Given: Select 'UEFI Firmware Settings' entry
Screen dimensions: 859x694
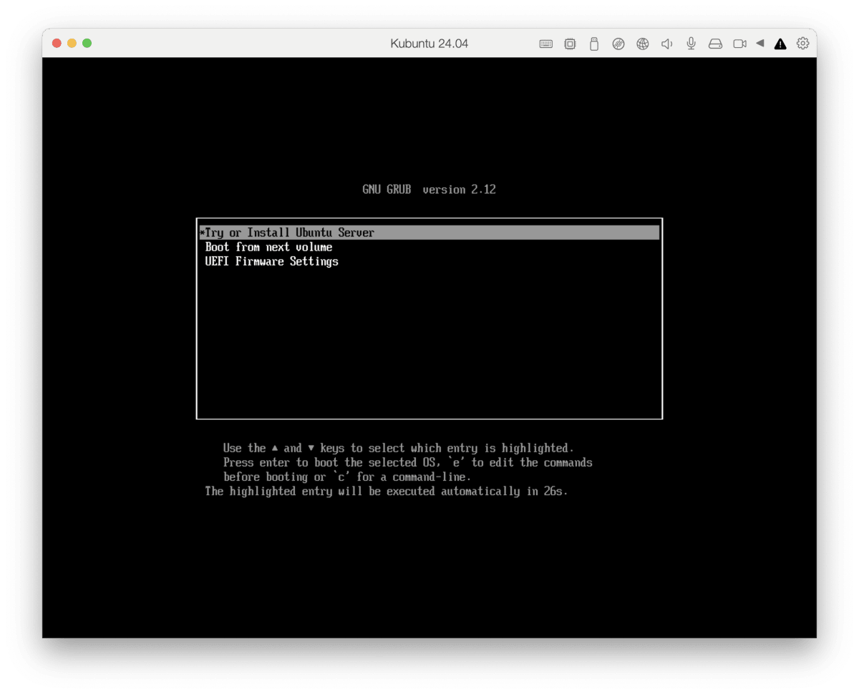Looking at the screenshot, I should tap(429, 261).
